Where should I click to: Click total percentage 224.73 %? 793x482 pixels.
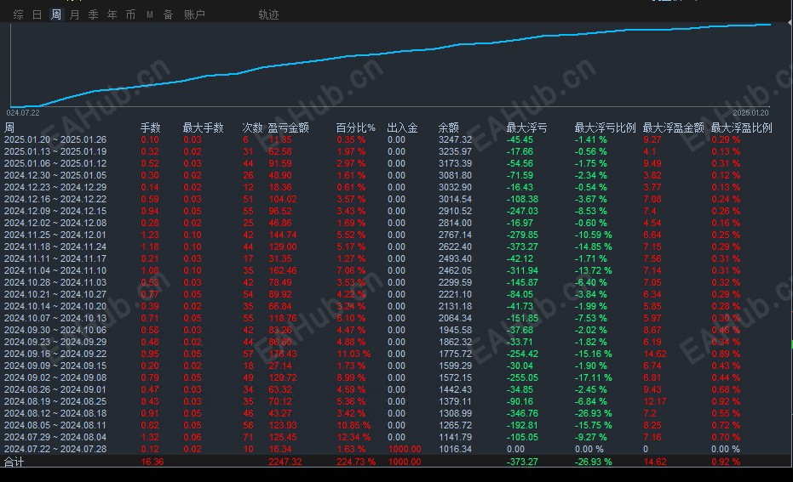click(356, 462)
